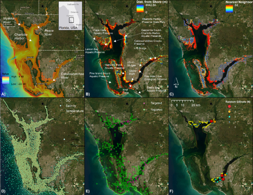Click the north arrow compass symbol
The image size is (253, 195).
pos(176,83)
